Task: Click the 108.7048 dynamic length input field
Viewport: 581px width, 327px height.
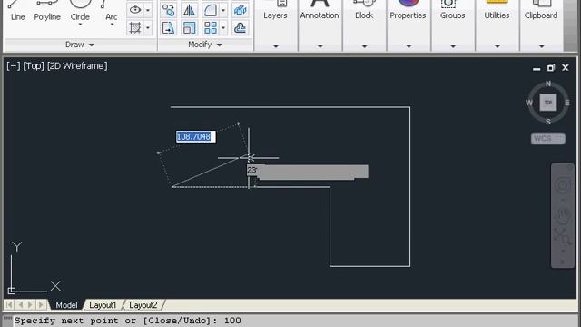Action: pyautogui.click(x=196, y=137)
